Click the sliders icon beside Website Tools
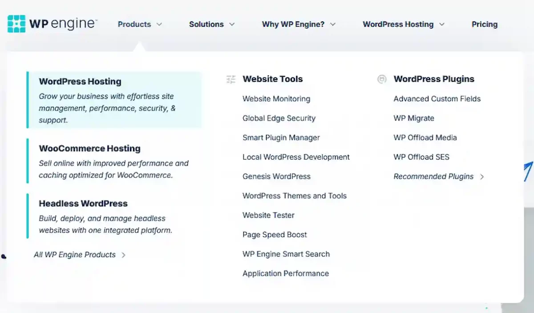This screenshot has width=534, height=313. 231,79
